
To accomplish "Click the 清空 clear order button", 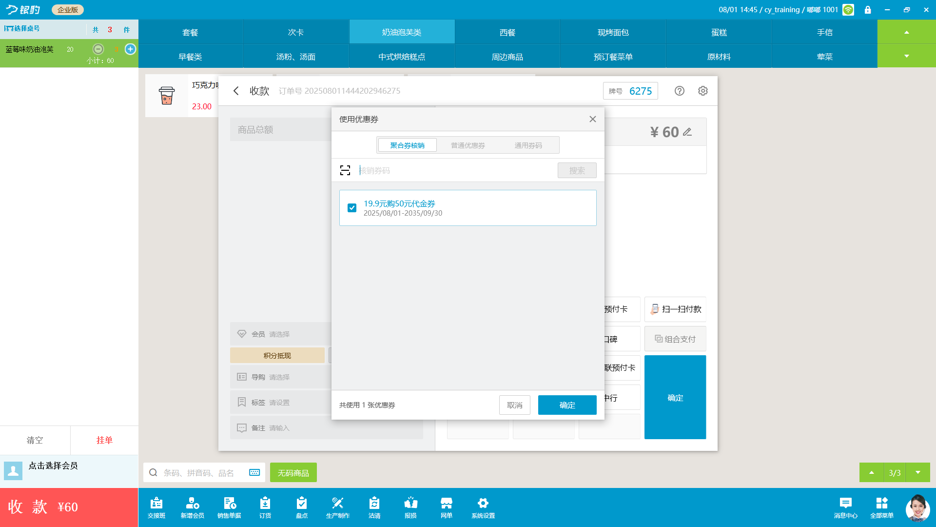I will pos(35,440).
